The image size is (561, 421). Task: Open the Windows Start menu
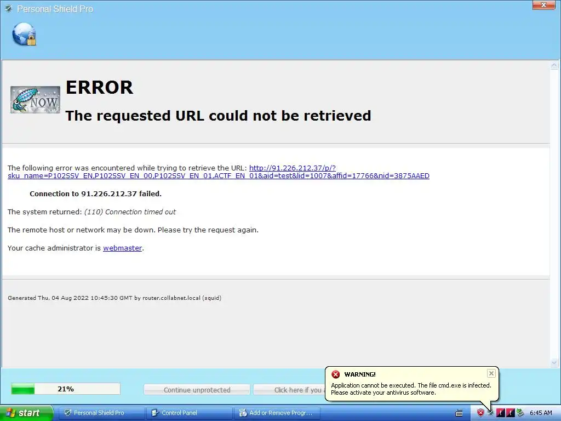pyautogui.click(x=26, y=413)
